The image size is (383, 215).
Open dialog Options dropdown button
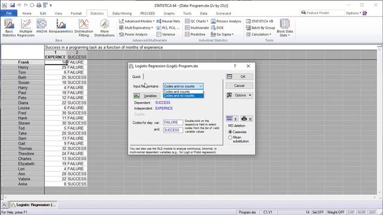click(239, 96)
